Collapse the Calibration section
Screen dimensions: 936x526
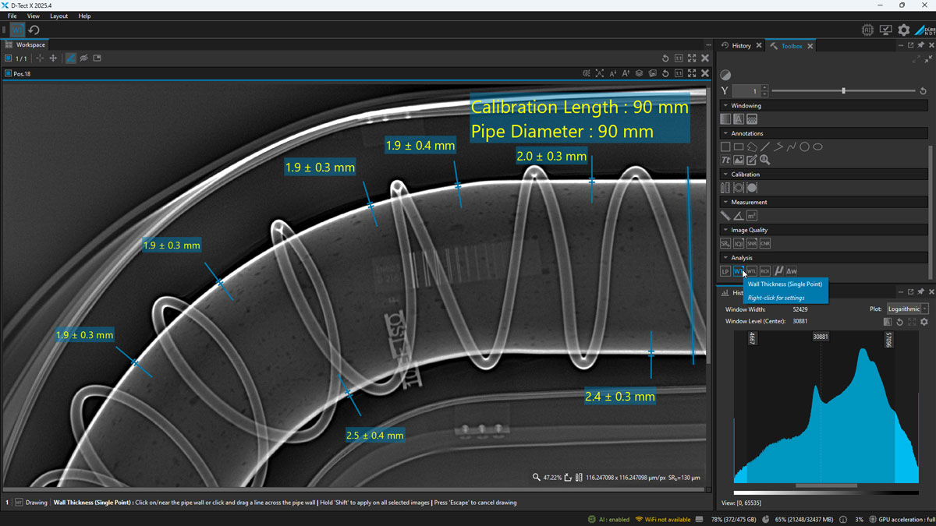(x=727, y=174)
